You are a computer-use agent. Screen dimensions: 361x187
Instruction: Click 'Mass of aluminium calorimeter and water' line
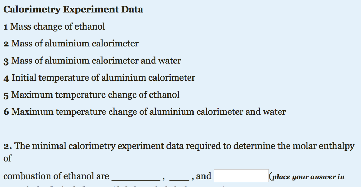pyautogui.click(x=96, y=61)
